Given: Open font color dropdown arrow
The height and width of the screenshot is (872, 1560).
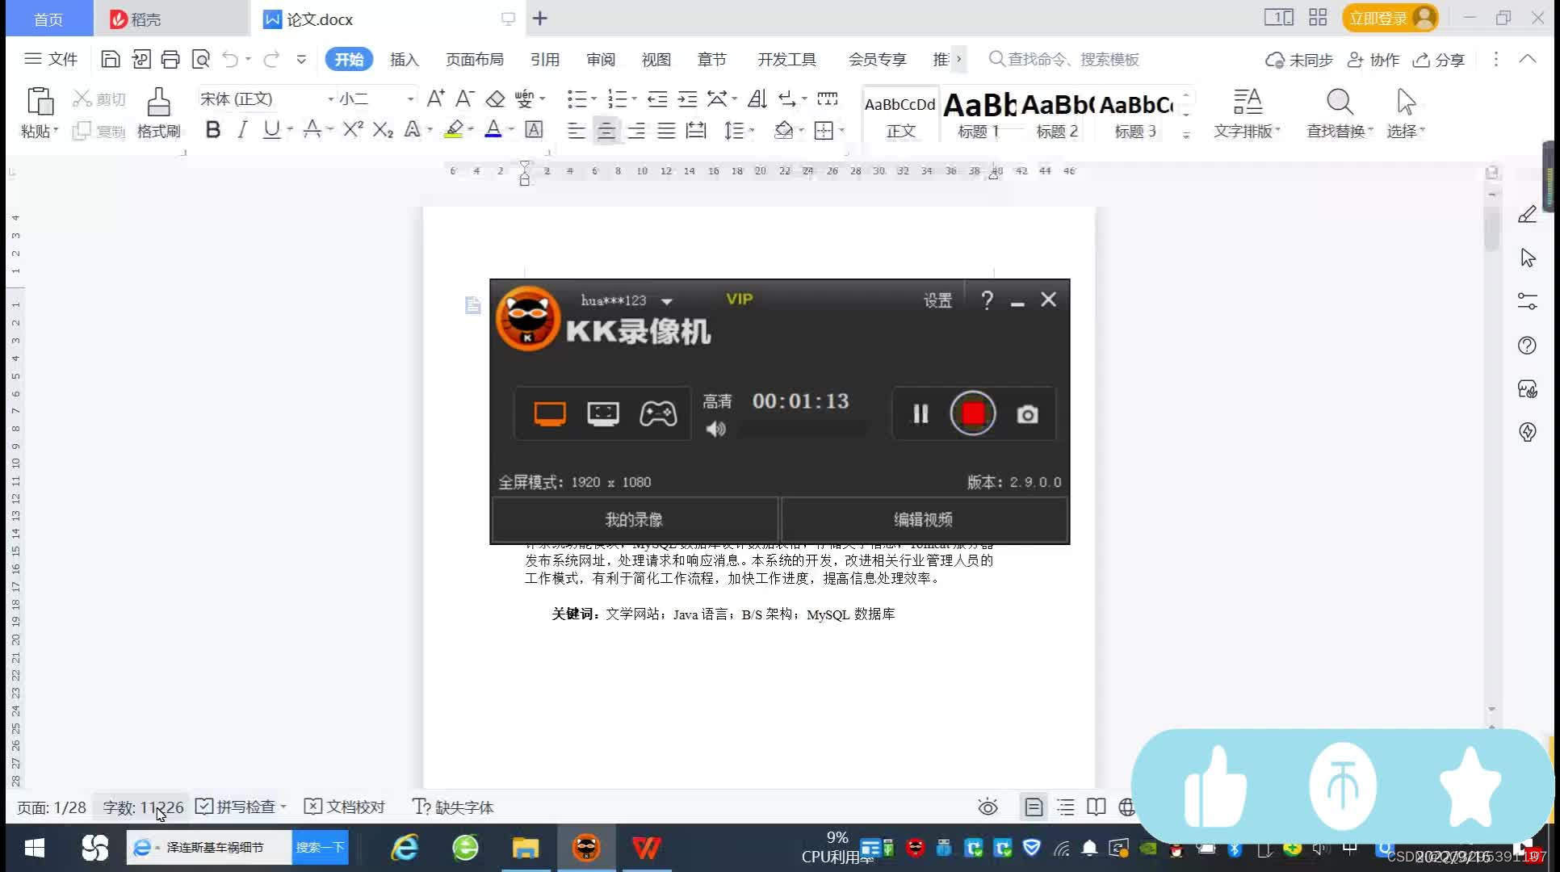Looking at the screenshot, I should click(x=510, y=129).
